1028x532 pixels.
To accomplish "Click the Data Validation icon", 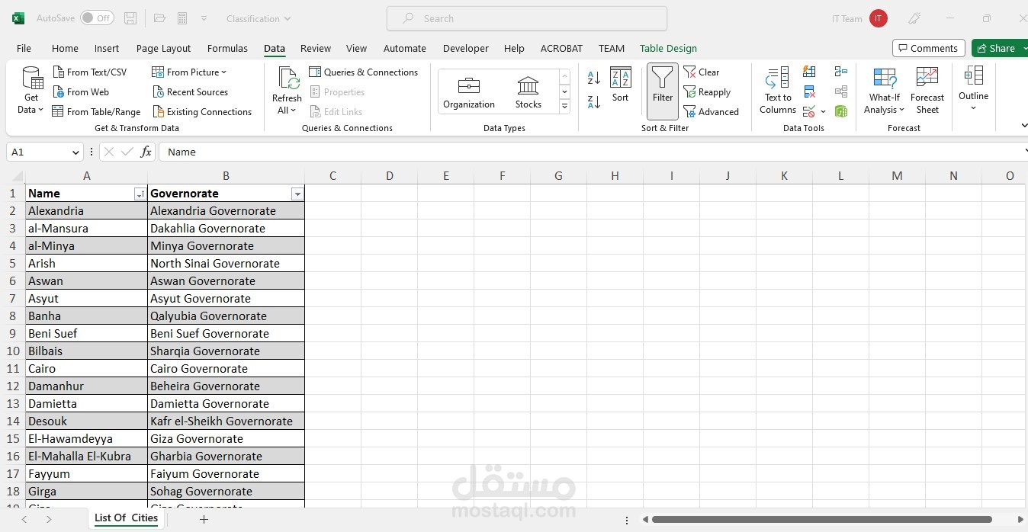I will coord(809,111).
